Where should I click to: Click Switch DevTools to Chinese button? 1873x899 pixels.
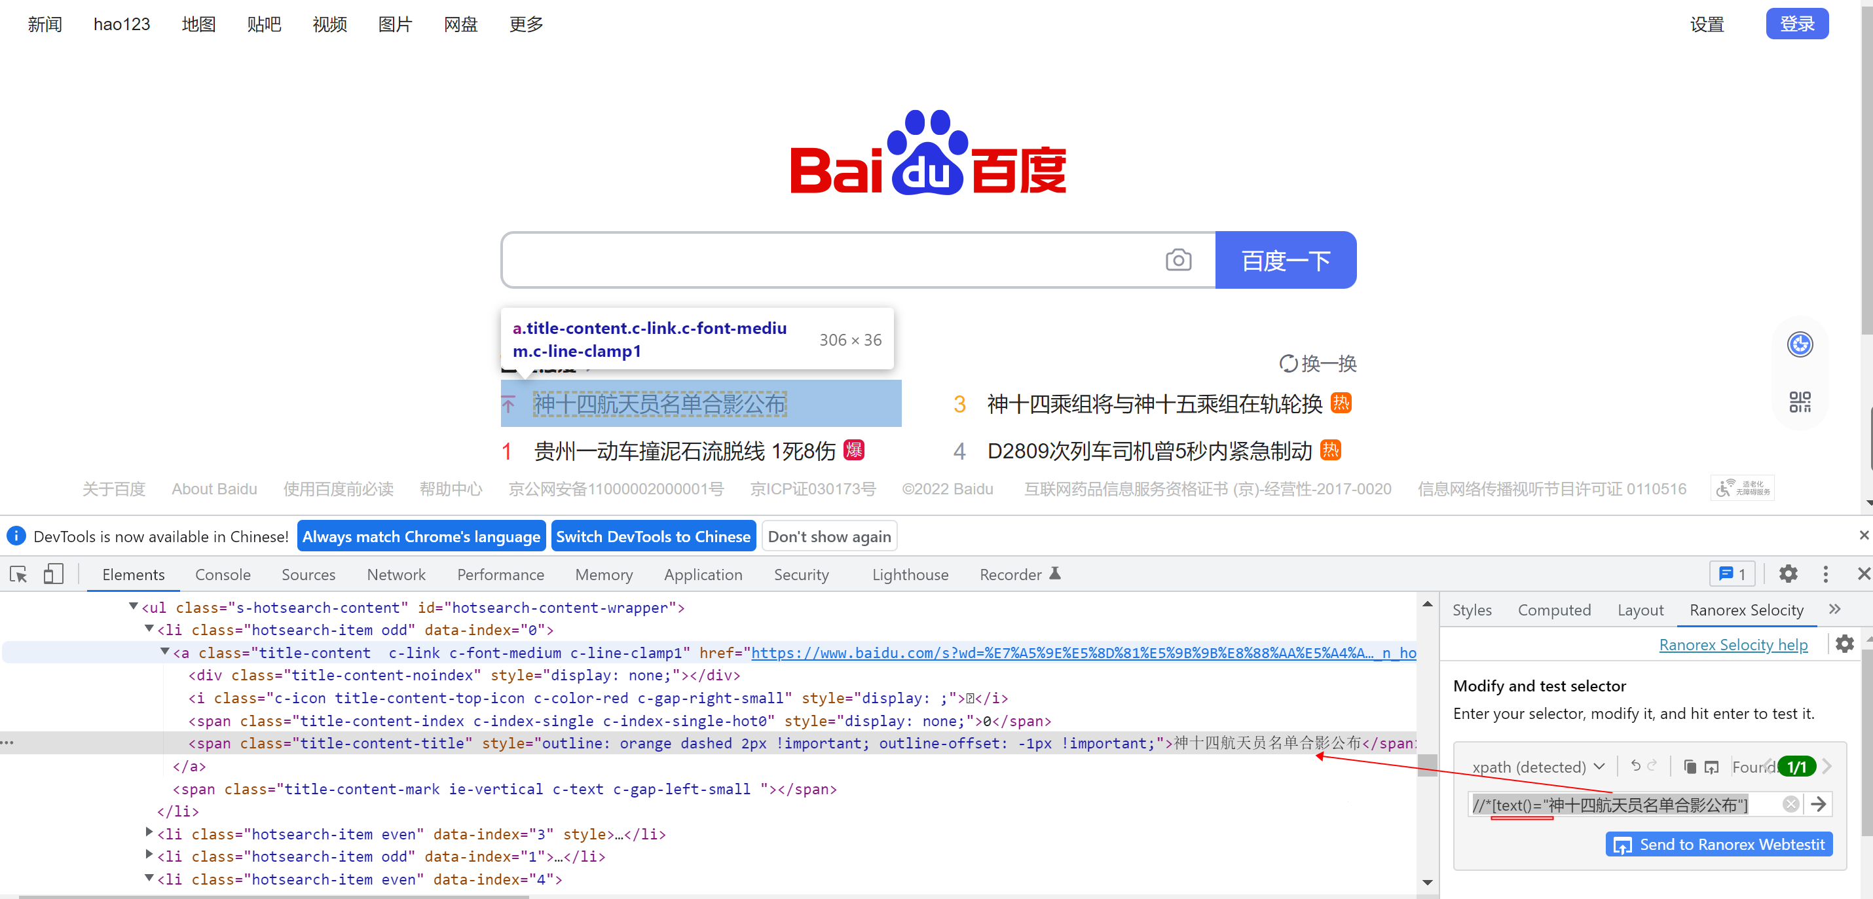652,536
